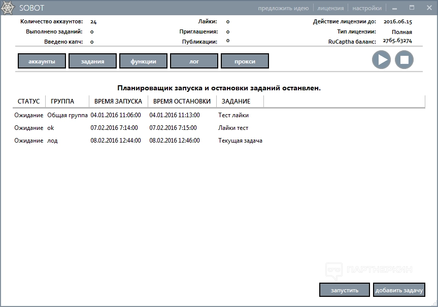Open the аккаунты tab

[x=42, y=61]
